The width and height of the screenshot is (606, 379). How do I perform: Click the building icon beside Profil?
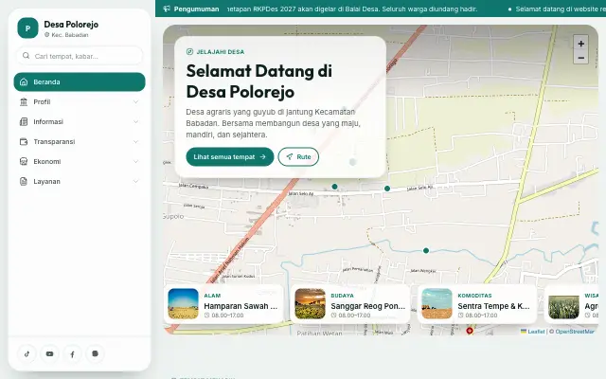24,101
